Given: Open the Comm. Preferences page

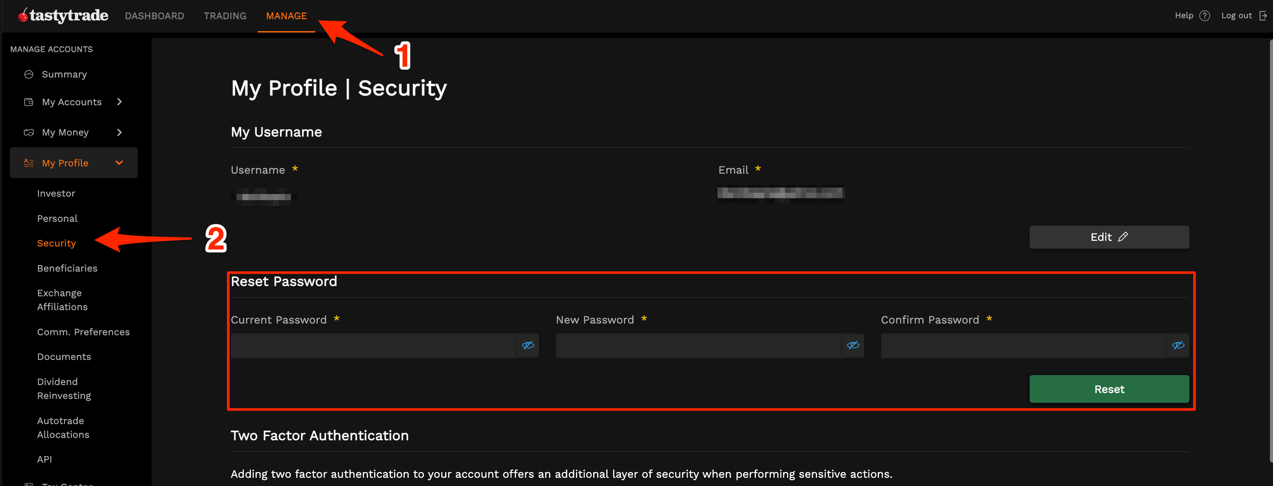Looking at the screenshot, I should click(83, 332).
